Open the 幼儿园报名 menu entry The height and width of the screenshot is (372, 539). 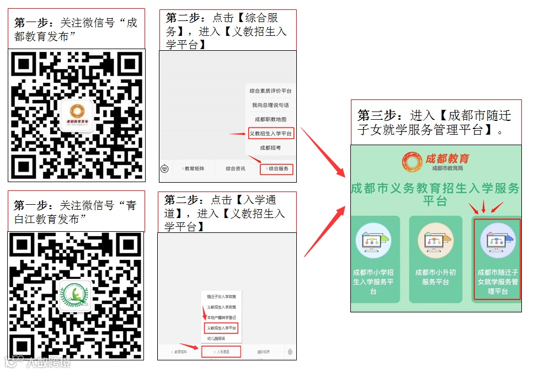coord(216,338)
